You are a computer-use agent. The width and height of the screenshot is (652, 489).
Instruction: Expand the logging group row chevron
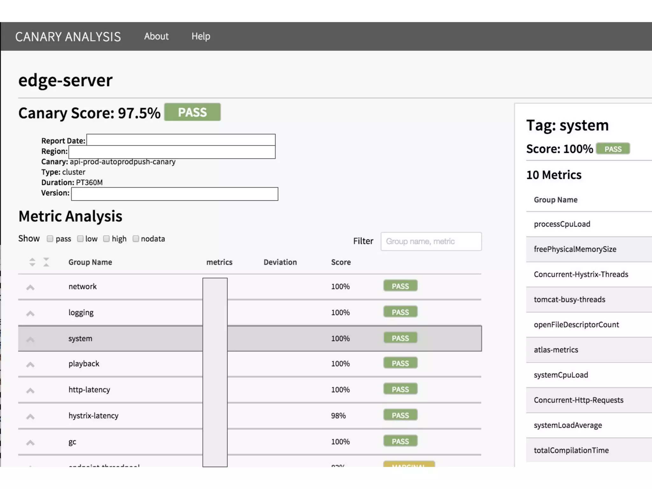30,314
